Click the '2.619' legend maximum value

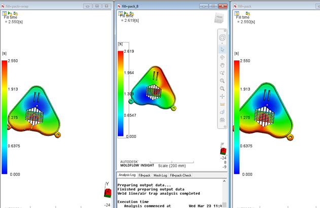point(129,51)
